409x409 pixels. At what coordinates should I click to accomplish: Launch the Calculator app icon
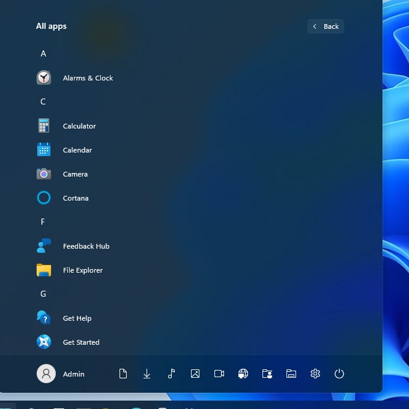[x=44, y=126]
